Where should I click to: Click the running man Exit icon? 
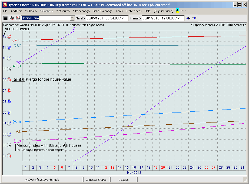(x=177, y=11)
